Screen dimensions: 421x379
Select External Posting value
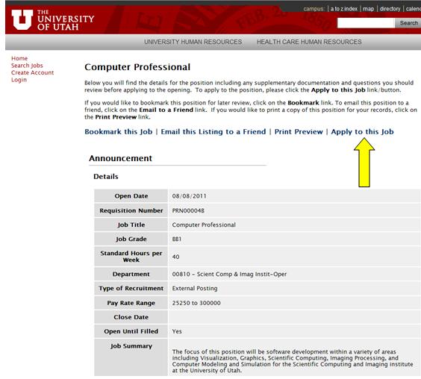tap(195, 289)
